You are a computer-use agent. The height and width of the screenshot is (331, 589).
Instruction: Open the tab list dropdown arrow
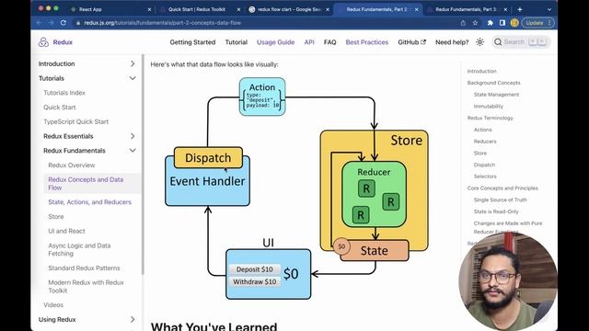click(x=549, y=9)
